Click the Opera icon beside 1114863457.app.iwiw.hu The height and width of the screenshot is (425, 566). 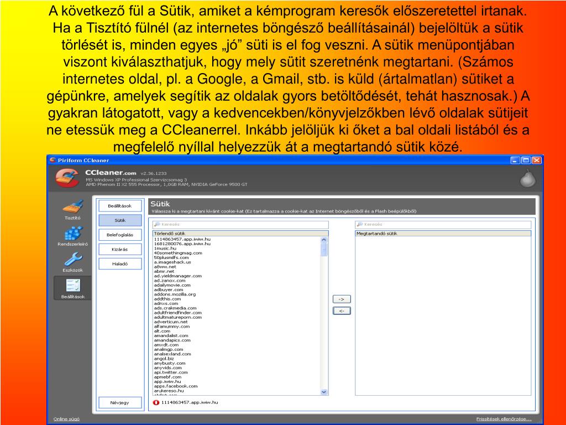click(156, 403)
